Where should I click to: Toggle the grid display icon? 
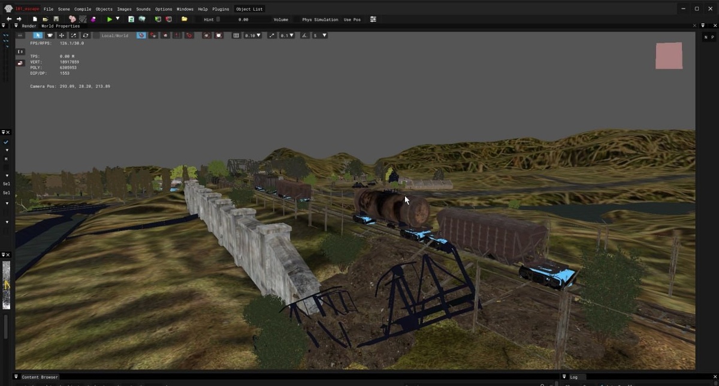pyautogui.click(x=236, y=35)
